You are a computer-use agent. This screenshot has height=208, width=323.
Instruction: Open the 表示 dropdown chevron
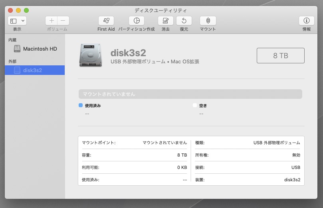click(x=23, y=21)
